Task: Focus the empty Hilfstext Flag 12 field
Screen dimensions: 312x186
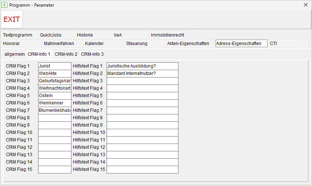Action: tap(142, 147)
